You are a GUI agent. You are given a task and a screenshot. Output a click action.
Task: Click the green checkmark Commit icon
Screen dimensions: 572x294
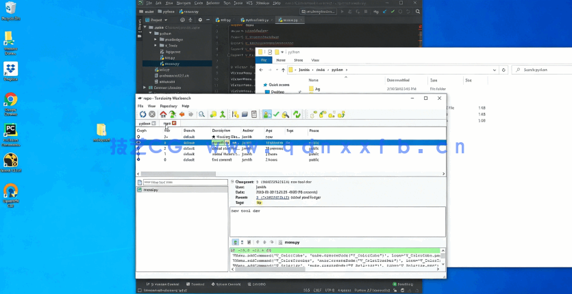coord(276,115)
